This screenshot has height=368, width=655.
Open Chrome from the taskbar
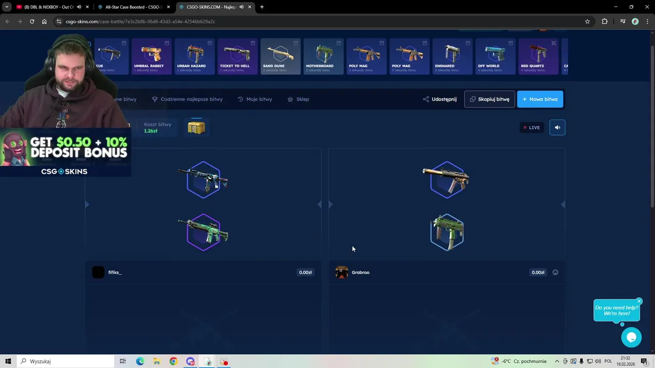coord(173,361)
